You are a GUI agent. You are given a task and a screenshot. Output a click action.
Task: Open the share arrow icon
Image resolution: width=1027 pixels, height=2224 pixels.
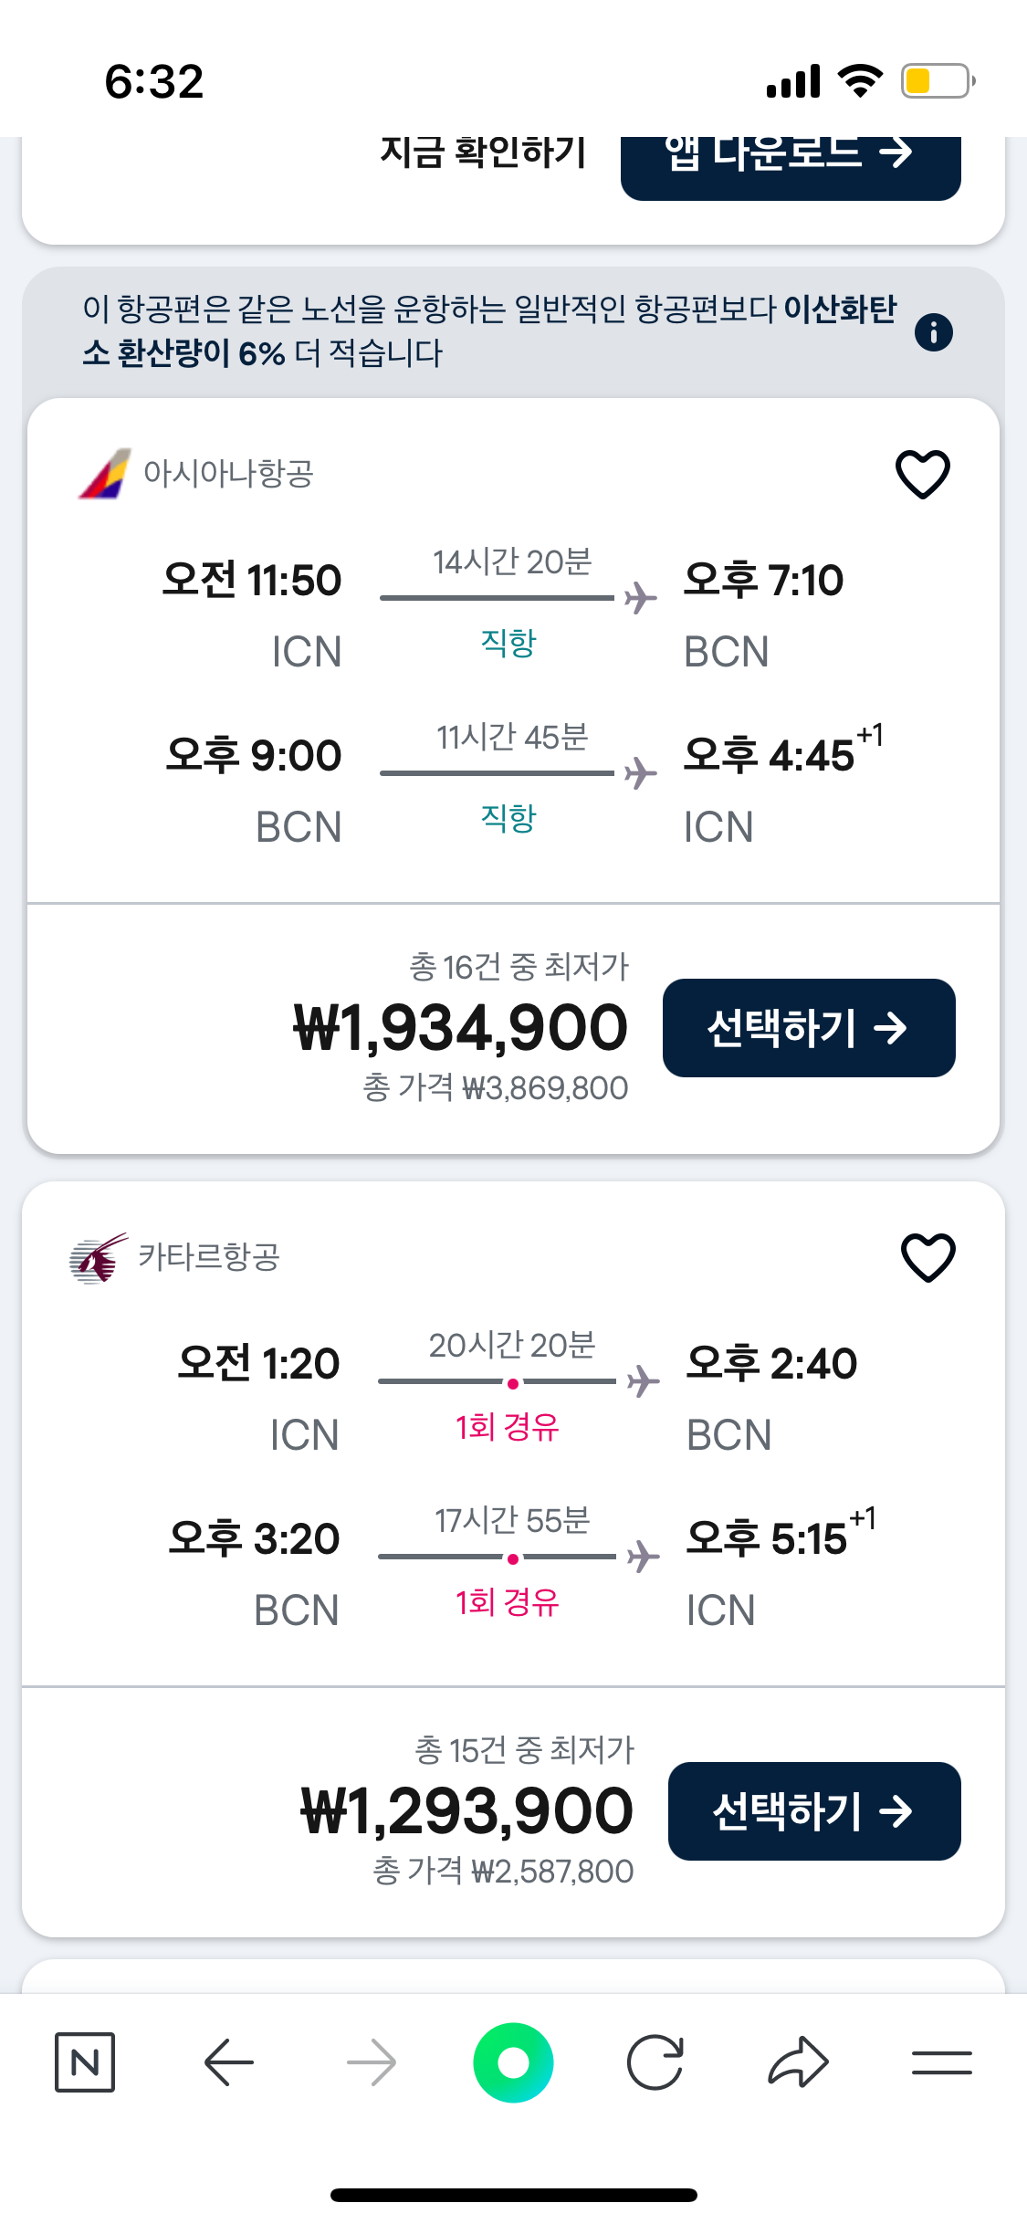[x=798, y=2062]
